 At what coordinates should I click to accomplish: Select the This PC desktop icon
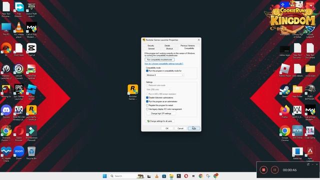[6, 29]
